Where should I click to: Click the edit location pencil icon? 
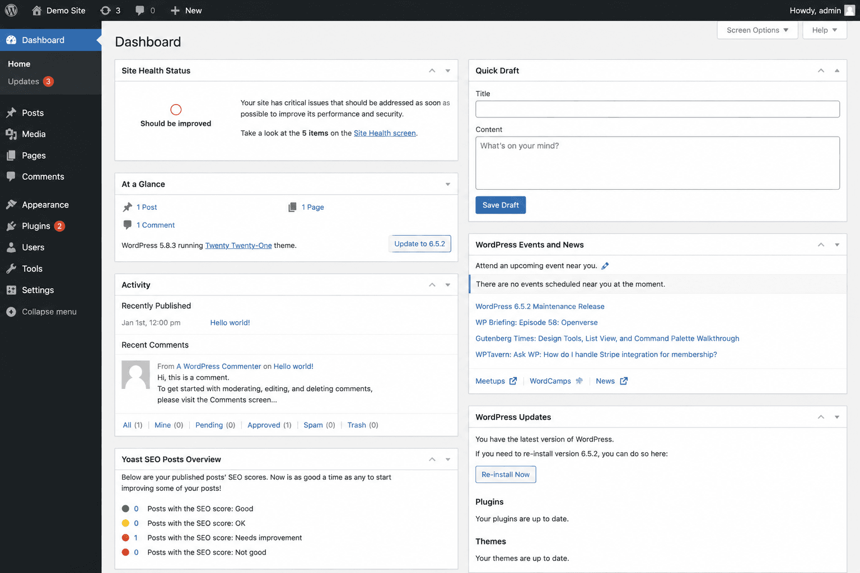[x=605, y=266]
